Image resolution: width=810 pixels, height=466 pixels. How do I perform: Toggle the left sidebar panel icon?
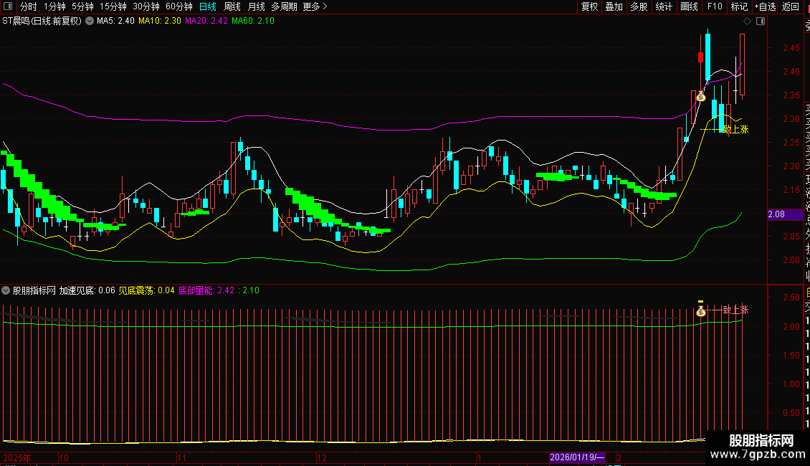pyautogui.click(x=8, y=6)
